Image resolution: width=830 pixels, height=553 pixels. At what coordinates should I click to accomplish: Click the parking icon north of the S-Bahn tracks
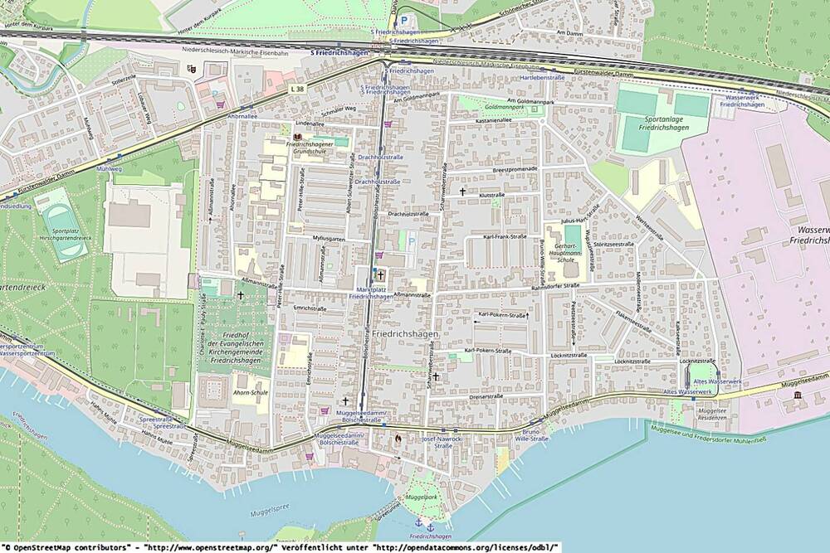coord(404,20)
